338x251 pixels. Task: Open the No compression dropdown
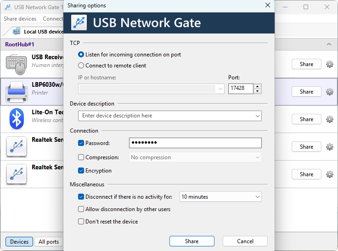(257, 157)
